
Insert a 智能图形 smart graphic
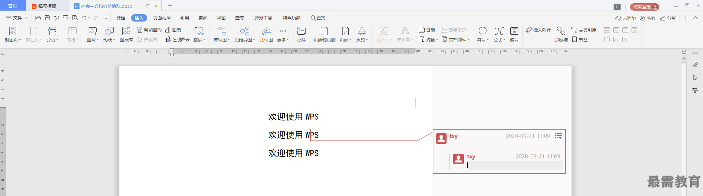pyautogui.click(x=149, y=30)
